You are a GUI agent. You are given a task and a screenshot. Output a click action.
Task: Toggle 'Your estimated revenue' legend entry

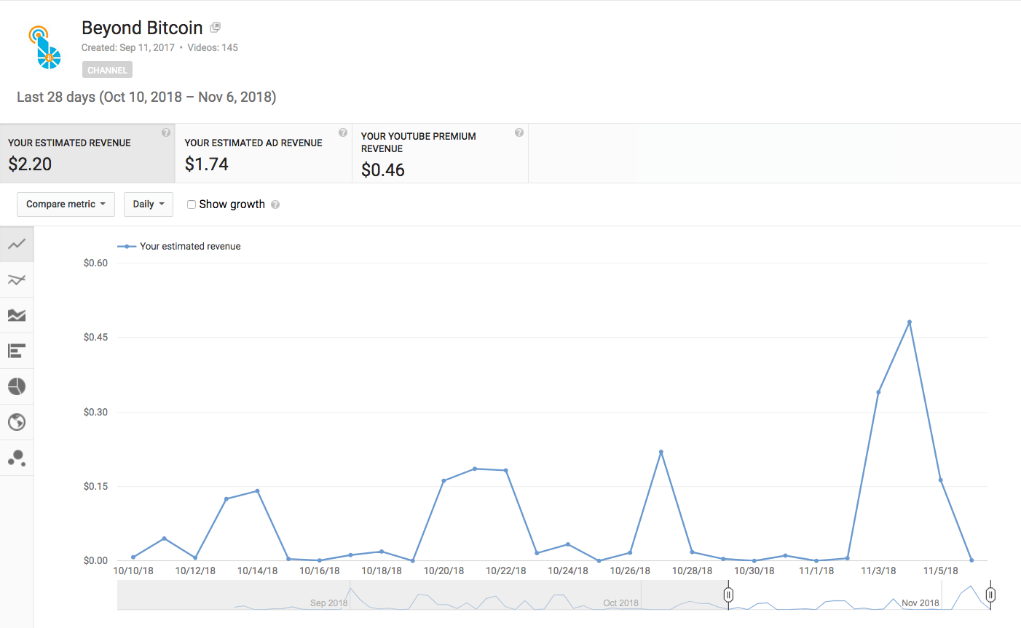(179, 247)
